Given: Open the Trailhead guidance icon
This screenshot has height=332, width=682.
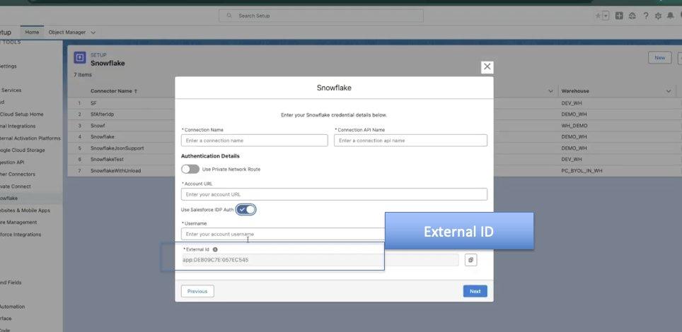Looking at the screenshot, I should [x=632, y=16].
